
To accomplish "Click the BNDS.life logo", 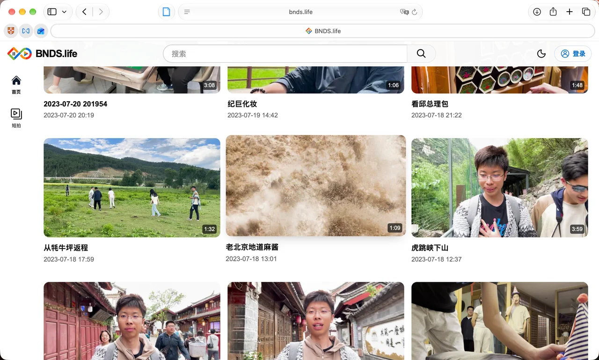I will 43,54.
